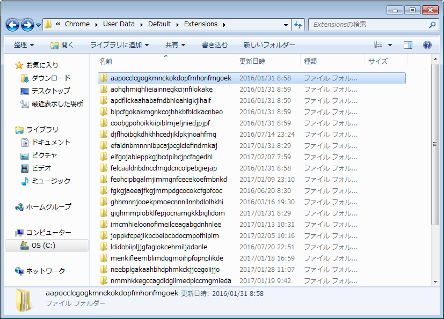Click the refresh icon next to address bar
This screenshot has height=319, width=444.
pyautogui.click(x=298, y=25)
